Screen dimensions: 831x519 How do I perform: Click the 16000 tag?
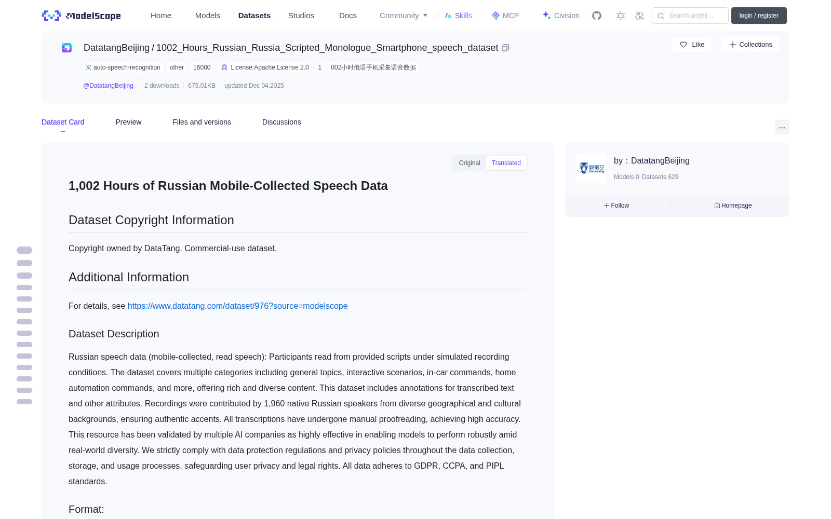coord(202,67)
